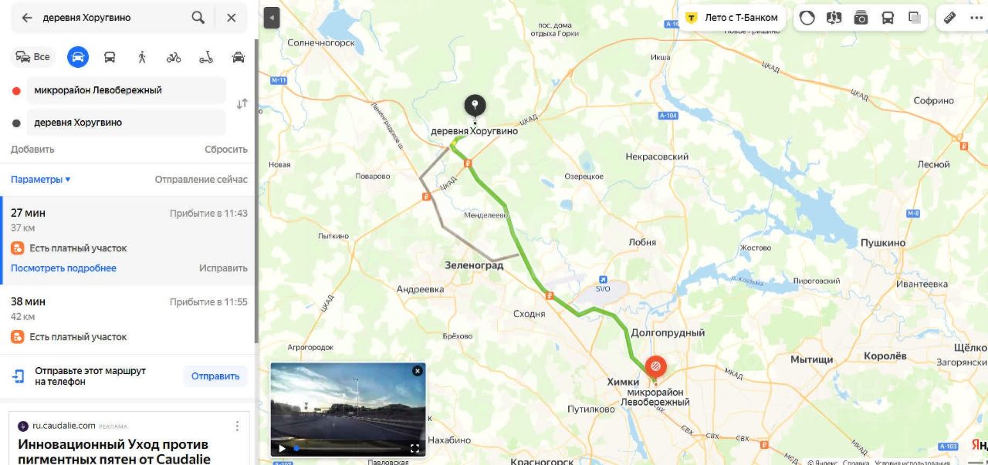Select the bicycle route mode
988x465 pixels.
point(174,56)
